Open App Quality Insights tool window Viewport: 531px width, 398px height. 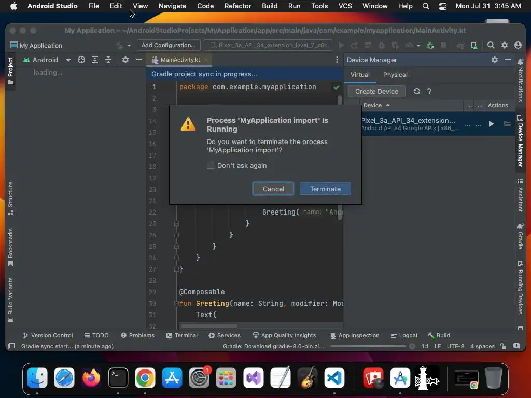click(x=284, y=335)
